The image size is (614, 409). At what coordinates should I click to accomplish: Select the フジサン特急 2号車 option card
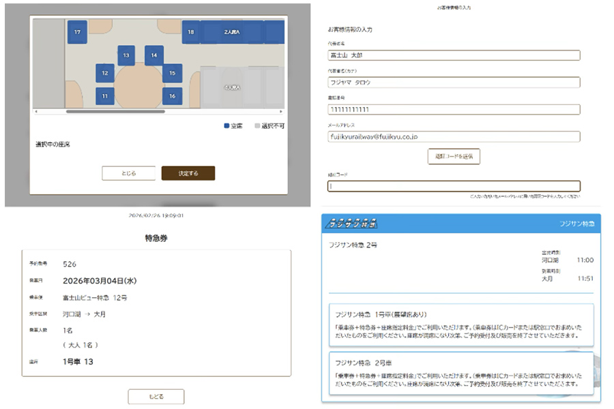pos(460,372)
